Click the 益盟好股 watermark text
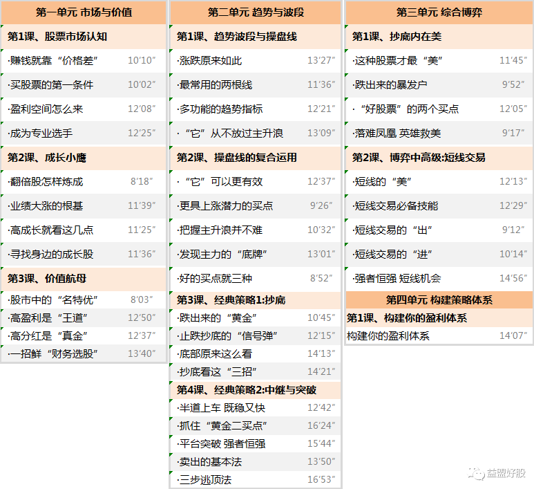Viewport: 534px width, 489px height. tap(506, 473)
